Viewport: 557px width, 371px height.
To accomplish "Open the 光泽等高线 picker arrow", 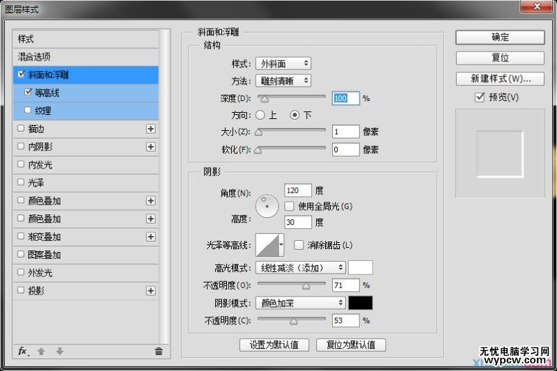I will coord(281,244).
